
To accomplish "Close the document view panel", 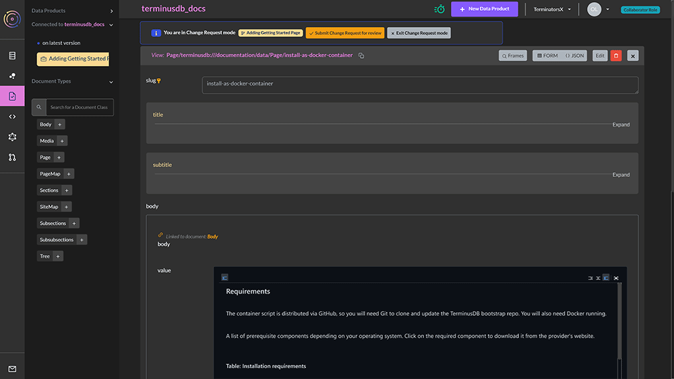I will tap(633, 56).
